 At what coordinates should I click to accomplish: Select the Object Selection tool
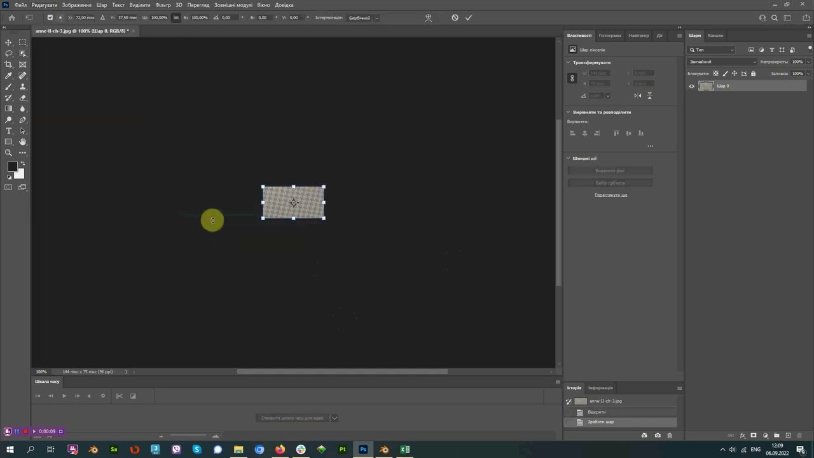click(23, 53)
